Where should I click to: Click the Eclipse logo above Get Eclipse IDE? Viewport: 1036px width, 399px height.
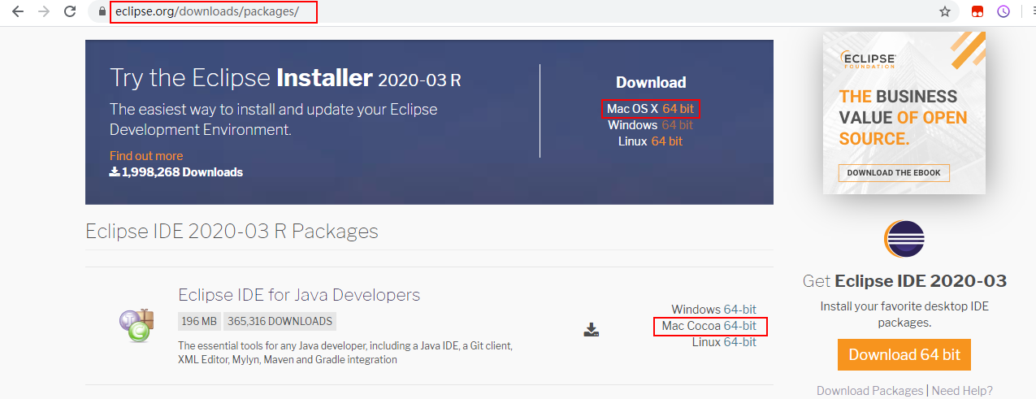point(904,240)
